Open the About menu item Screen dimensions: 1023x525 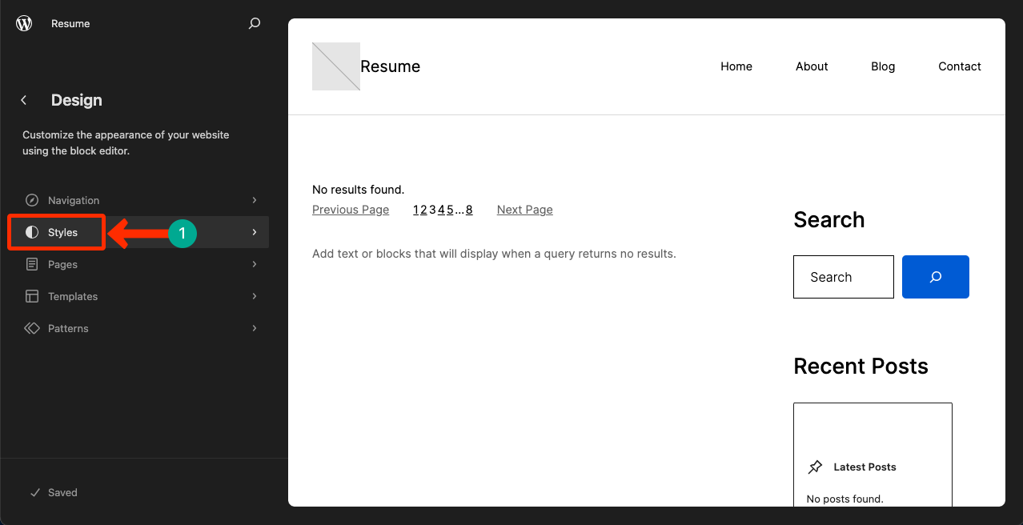click(812, 66)
